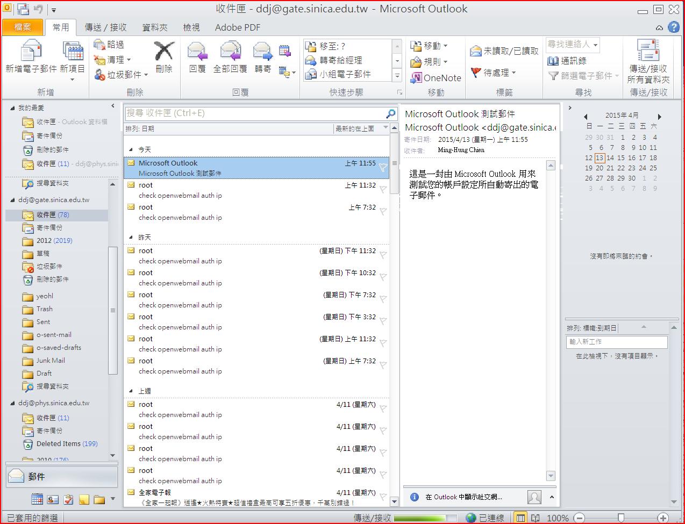Click the 尋找連絡人 find contact field
The height and width of the screenshot is (524, 685).
click(572, 45)
